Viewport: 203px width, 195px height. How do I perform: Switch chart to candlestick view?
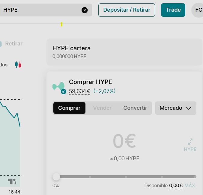18,65
